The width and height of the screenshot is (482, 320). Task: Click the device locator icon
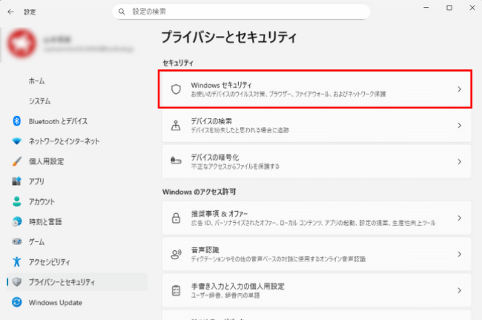click(176, 126)
